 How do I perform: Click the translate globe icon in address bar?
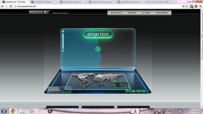[x=183, y=6]
